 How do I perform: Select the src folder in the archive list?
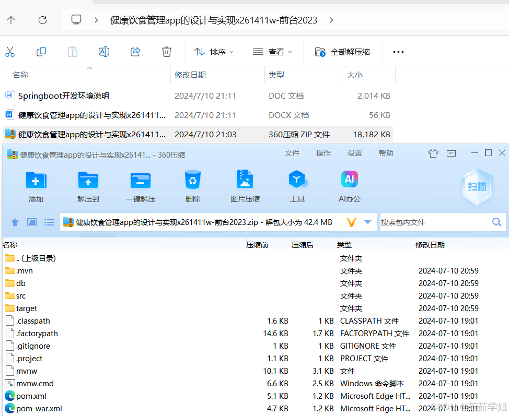coord(21,296)
